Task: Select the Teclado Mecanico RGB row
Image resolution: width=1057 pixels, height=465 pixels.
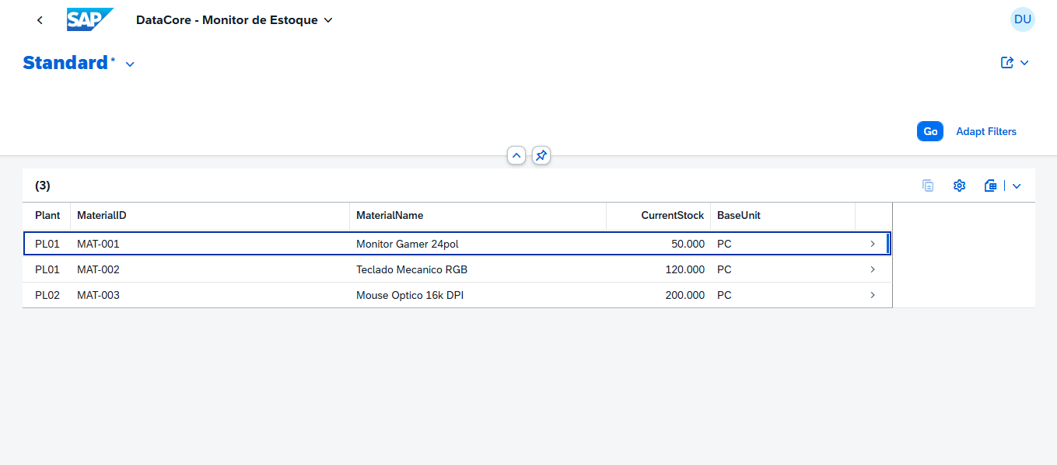Action: (x=411, y=269)
